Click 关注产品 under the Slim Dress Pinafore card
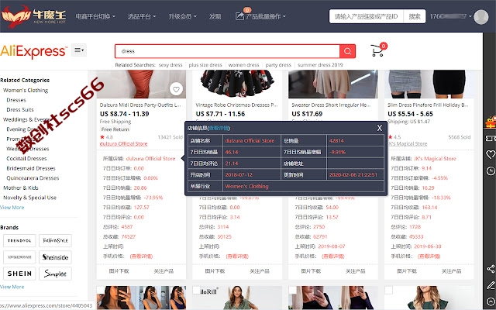 (x=451, y=271)
